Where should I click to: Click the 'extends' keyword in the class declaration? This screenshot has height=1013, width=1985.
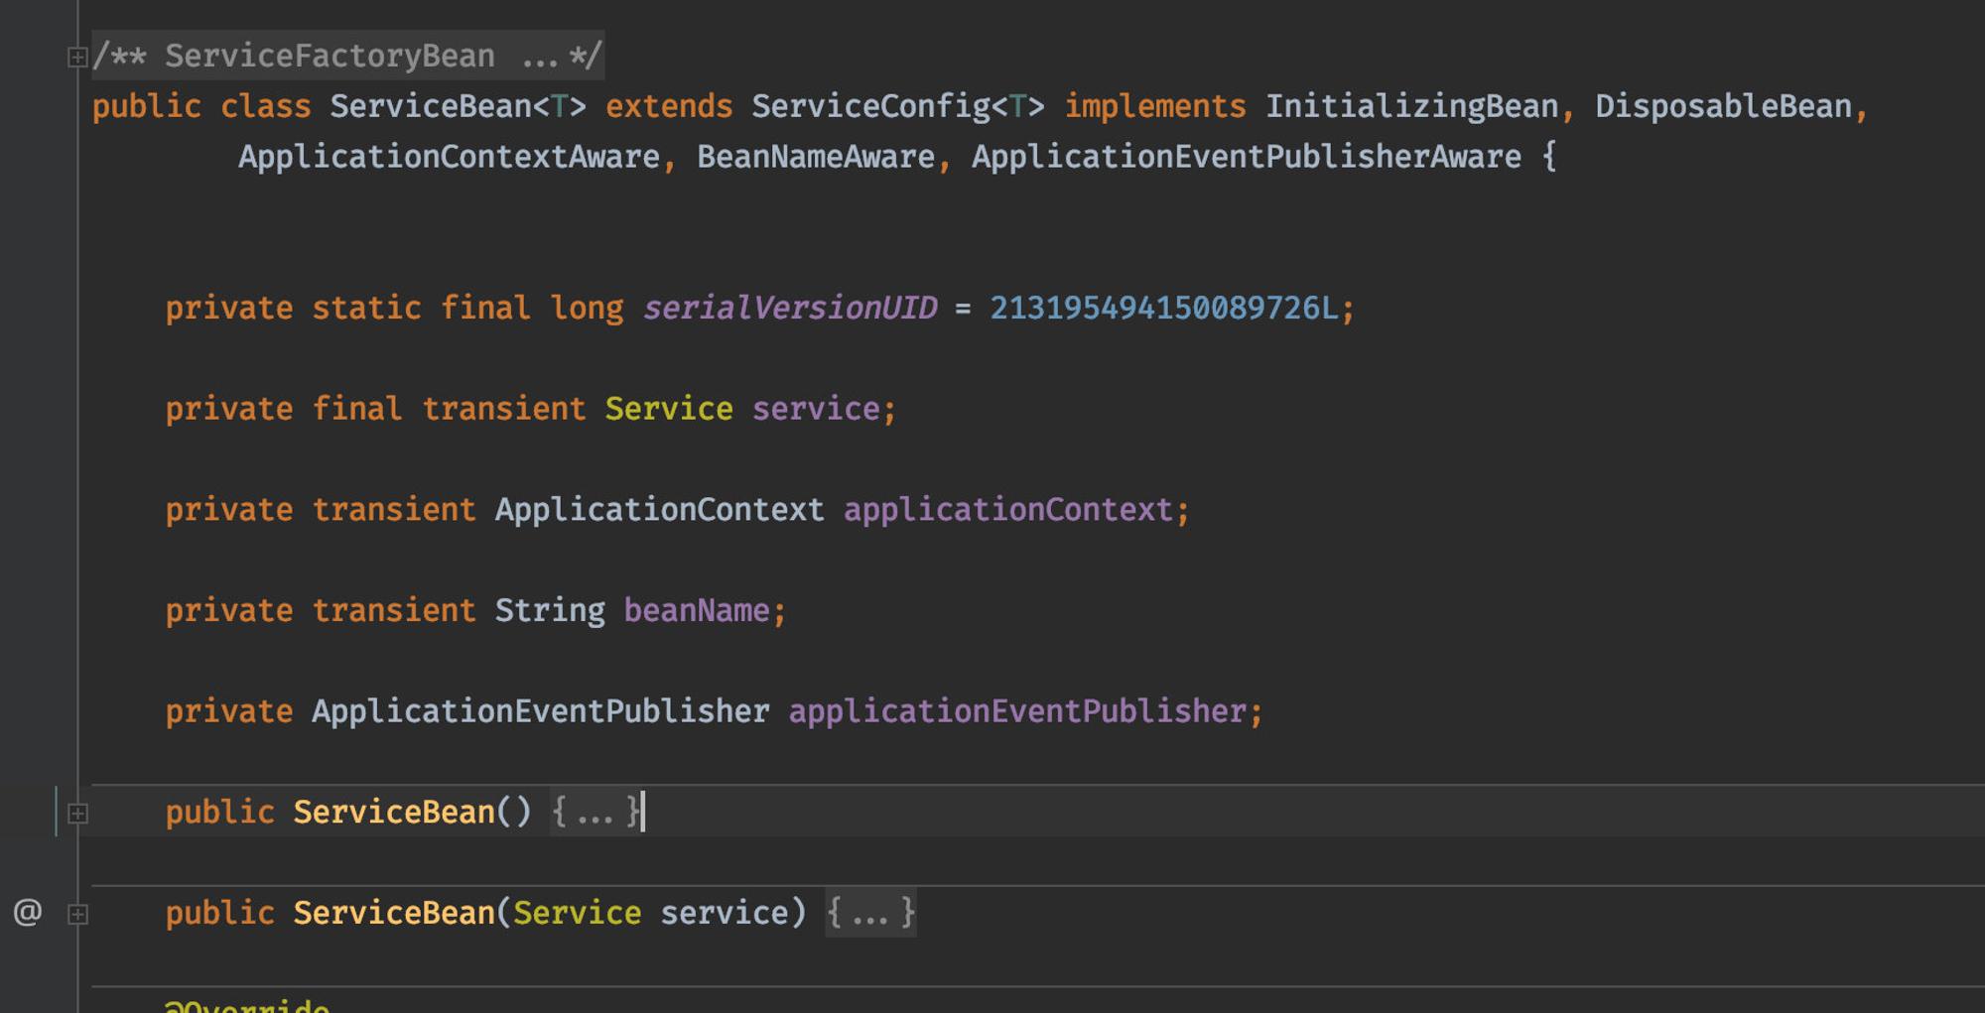(669, 106)
